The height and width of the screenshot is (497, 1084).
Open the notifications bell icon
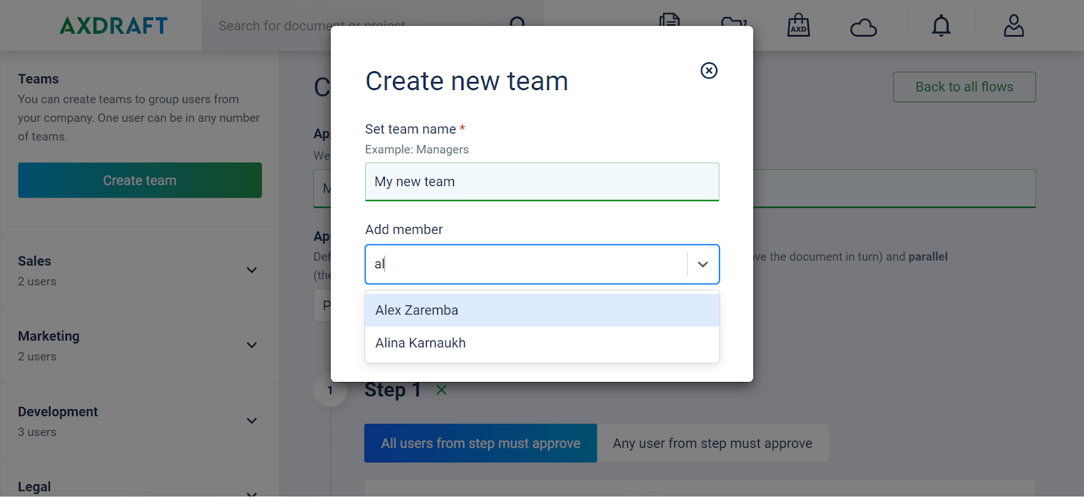click(941, 26)
